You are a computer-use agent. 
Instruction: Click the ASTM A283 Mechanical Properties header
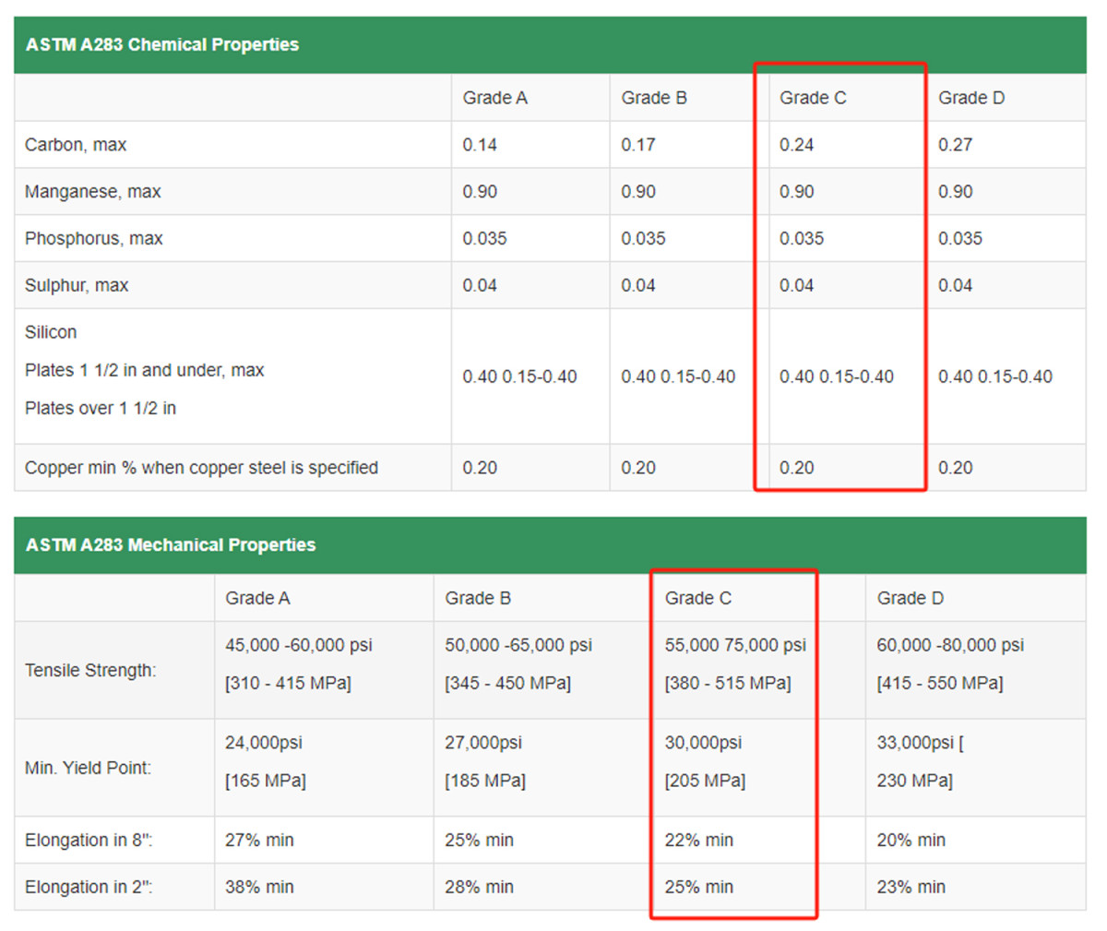coord(171,544)
